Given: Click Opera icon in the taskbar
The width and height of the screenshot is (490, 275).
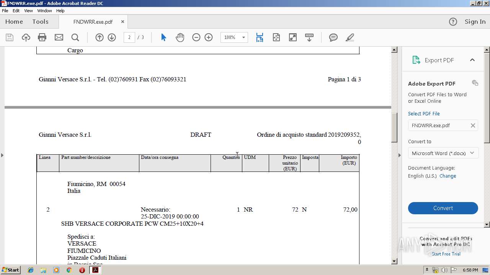Looking at the screenshot, I should click(x=82, y=270).
